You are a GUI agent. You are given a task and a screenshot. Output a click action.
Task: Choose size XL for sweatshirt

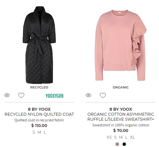pos(132,137)
